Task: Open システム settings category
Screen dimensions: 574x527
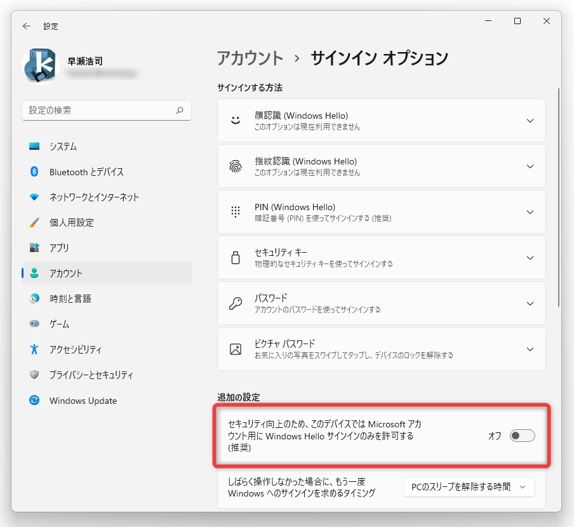Action: click(107, 147)
